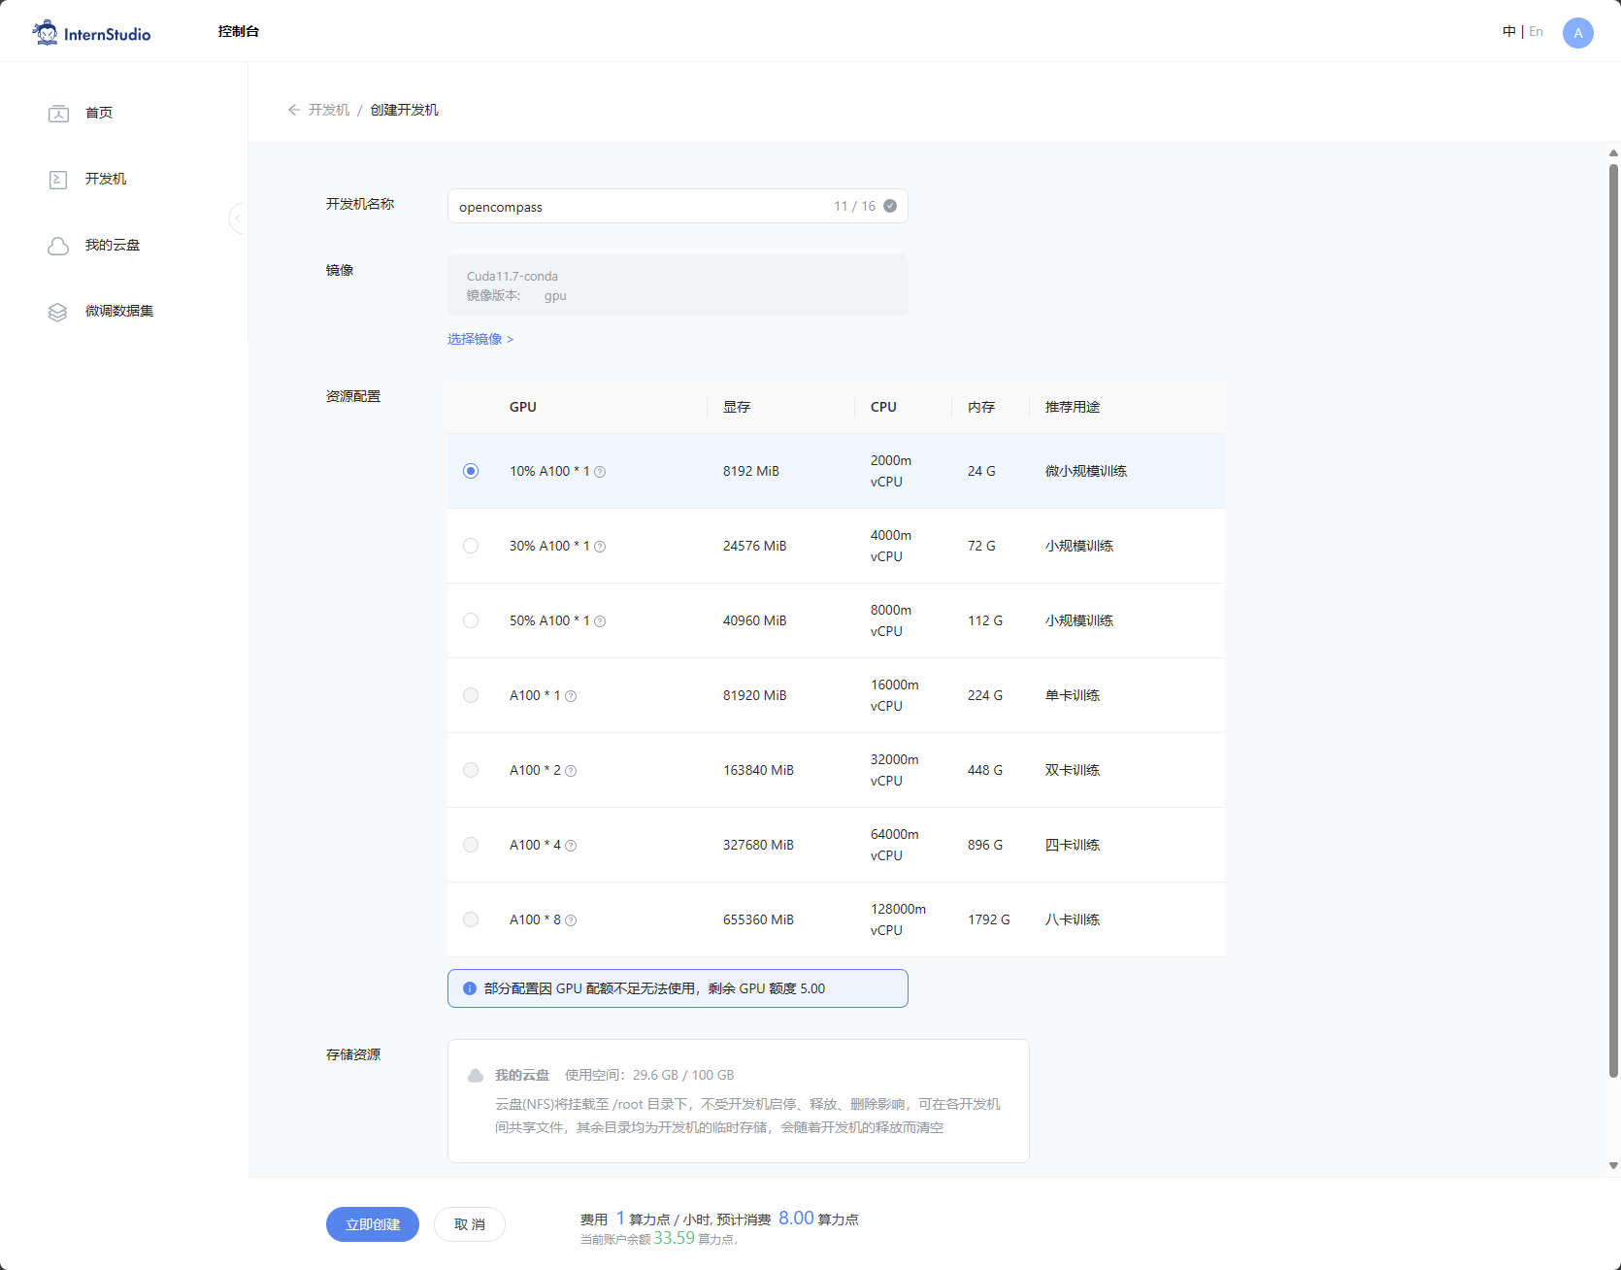Click help icon beside 30% A100 * 1
This screenshot has height=1270, width=1621.
click(600, 547)
